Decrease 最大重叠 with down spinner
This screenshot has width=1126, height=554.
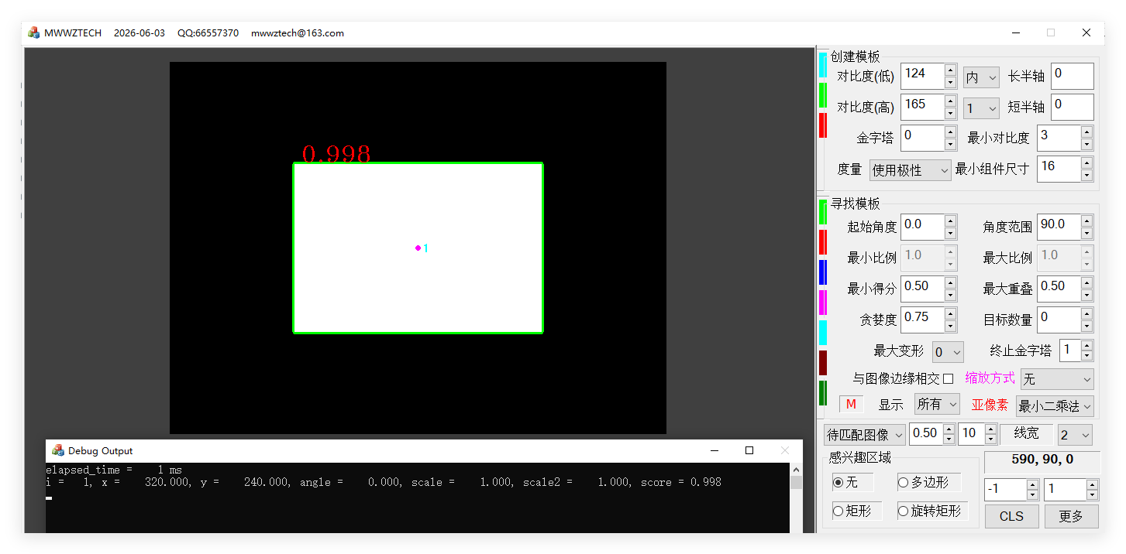pos(1086,295)
